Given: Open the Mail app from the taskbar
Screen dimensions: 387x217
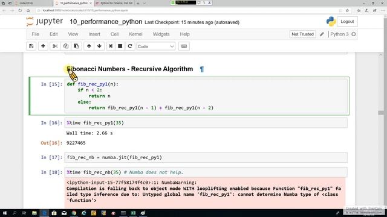Looking at the screenshot, I should tap(64, 213).
